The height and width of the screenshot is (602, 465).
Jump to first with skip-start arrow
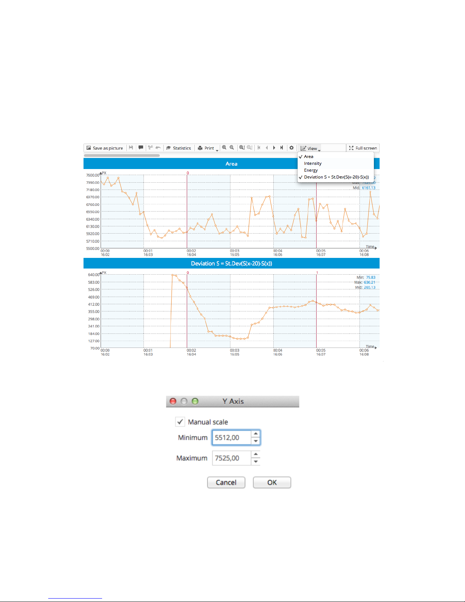point(259,148)
